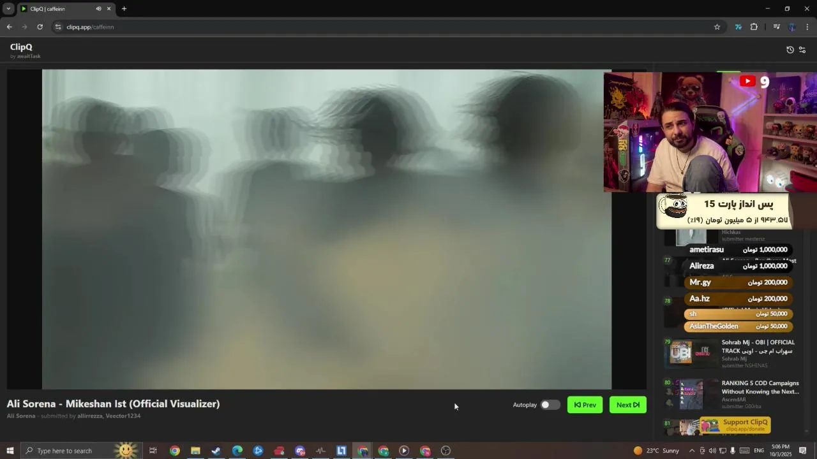The width and height of the screenshot is (817, 459).
Task: Select RANKING 5 COD Campaigns queue item
Action: (x=730, y=394)
